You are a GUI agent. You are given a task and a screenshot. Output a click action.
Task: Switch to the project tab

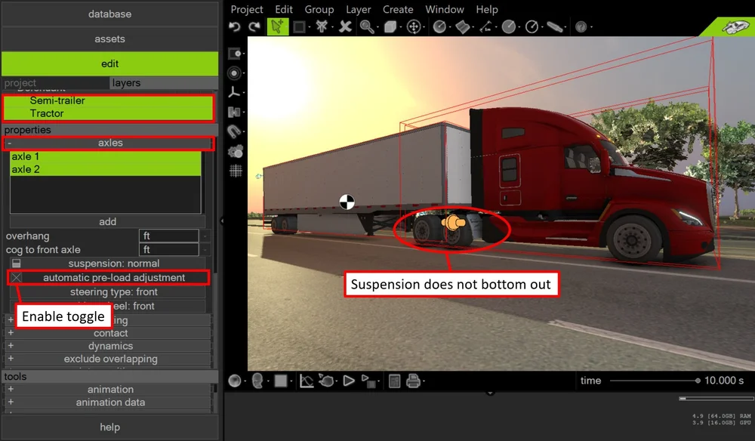pyautogui.click(x=55, y=83)
